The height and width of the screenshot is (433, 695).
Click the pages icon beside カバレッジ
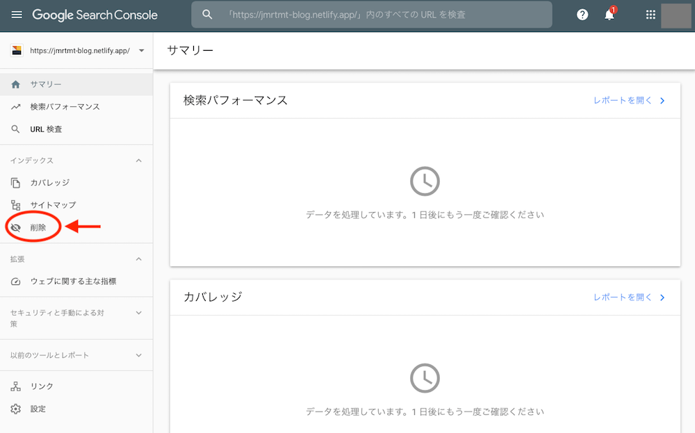click(15, 183)
